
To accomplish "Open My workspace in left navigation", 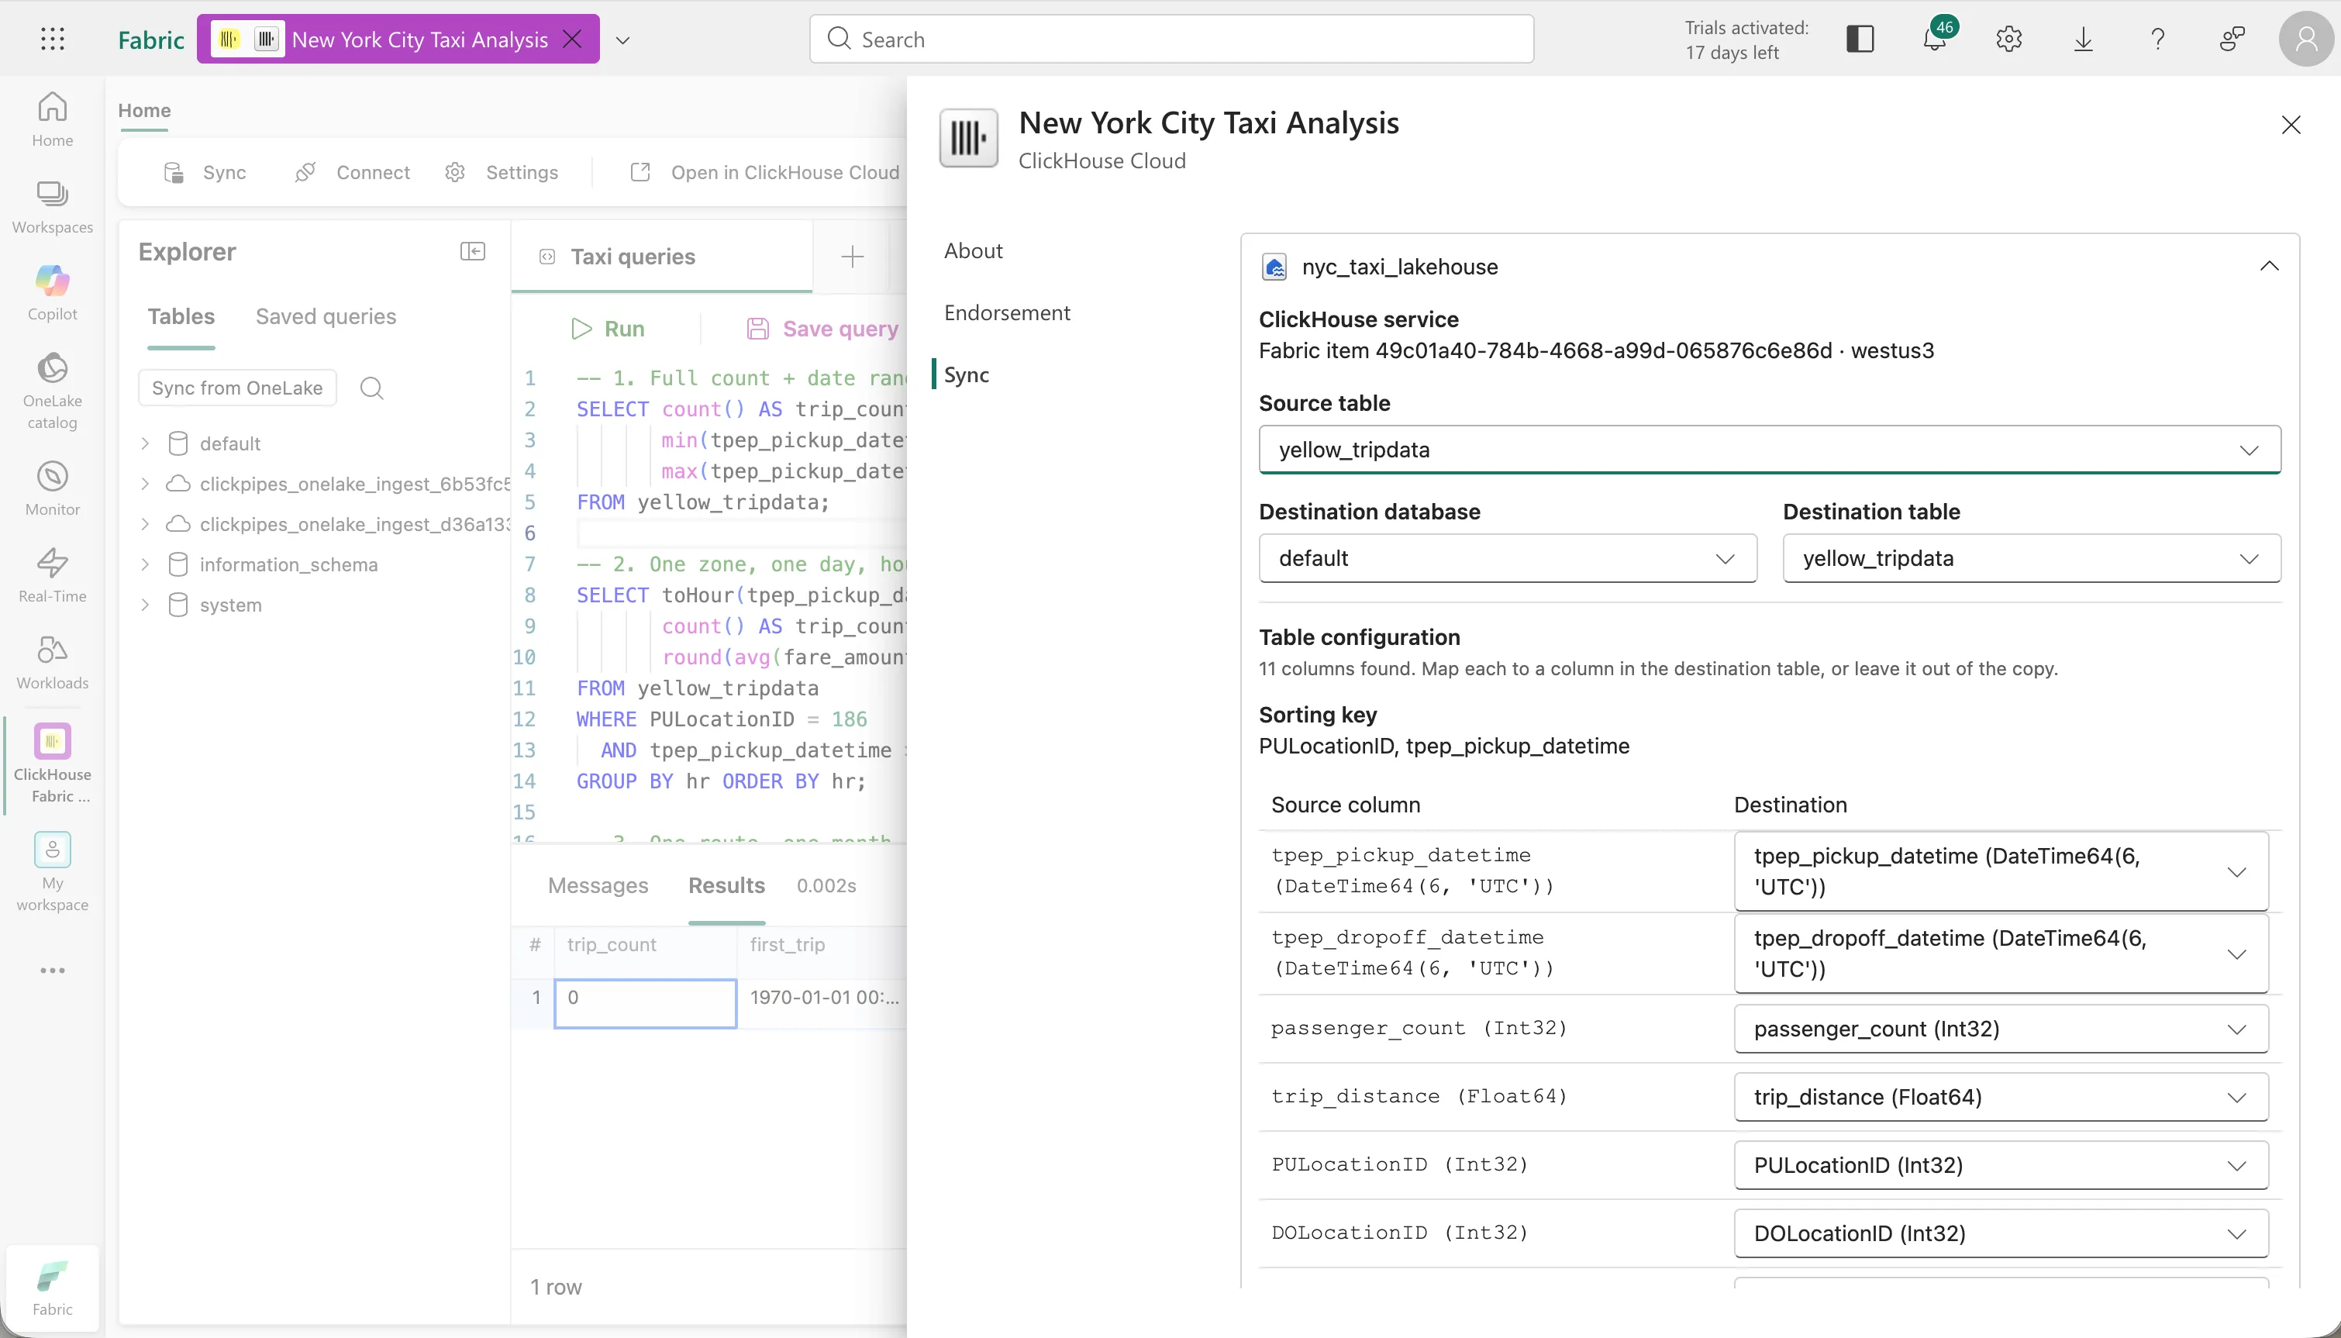I will point(53,873).
